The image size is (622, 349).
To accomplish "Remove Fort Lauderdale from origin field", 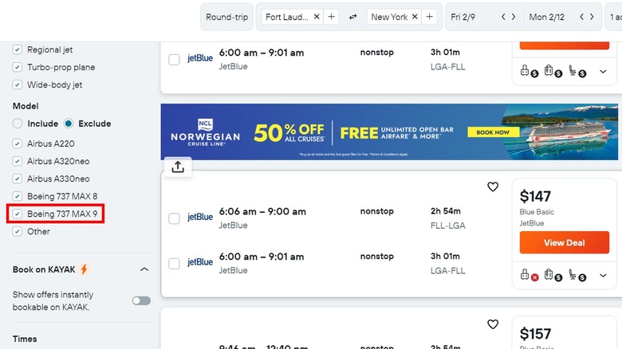I will coord(317,17).
